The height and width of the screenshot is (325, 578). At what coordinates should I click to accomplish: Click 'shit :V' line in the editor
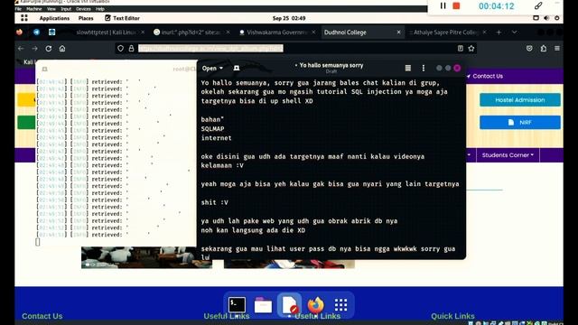tap(215, 202)
